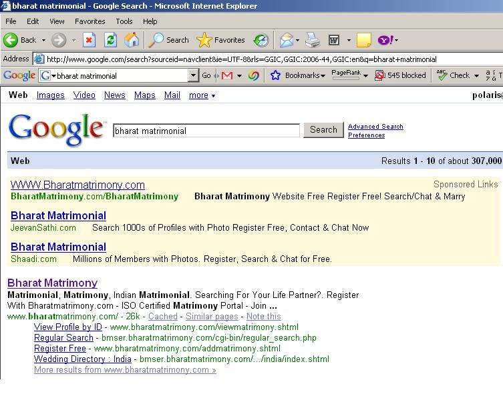The width and height of the screenshot is (503, 402).
Task: Open the Bharat Matrimony search result
Action: pos(52,283)
